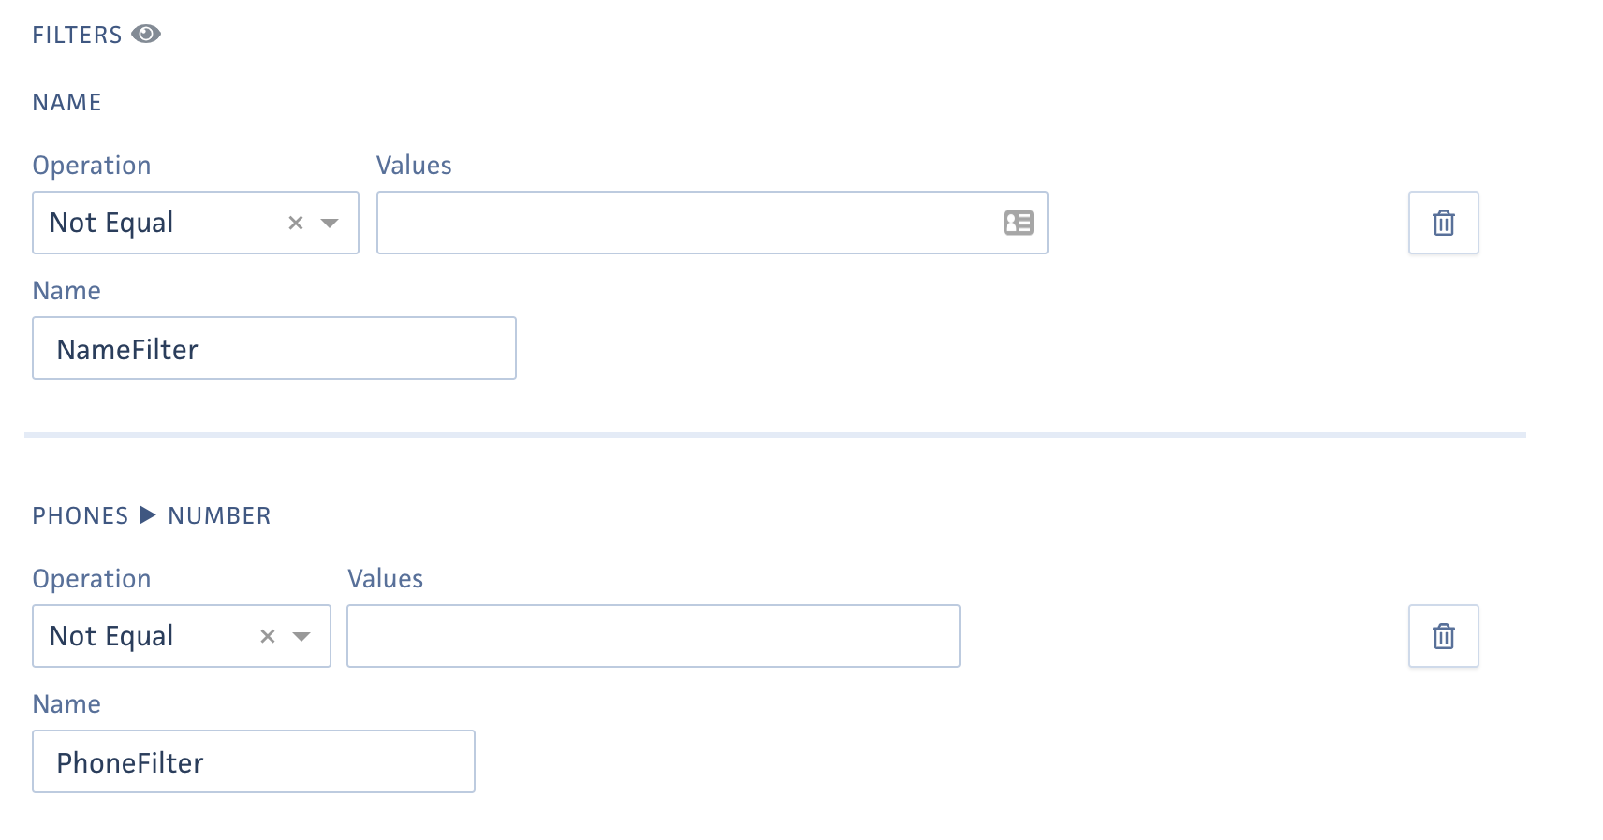Open the contact card icon in Values field
Screen dimensions: 1603x840
coord(1018,223)
